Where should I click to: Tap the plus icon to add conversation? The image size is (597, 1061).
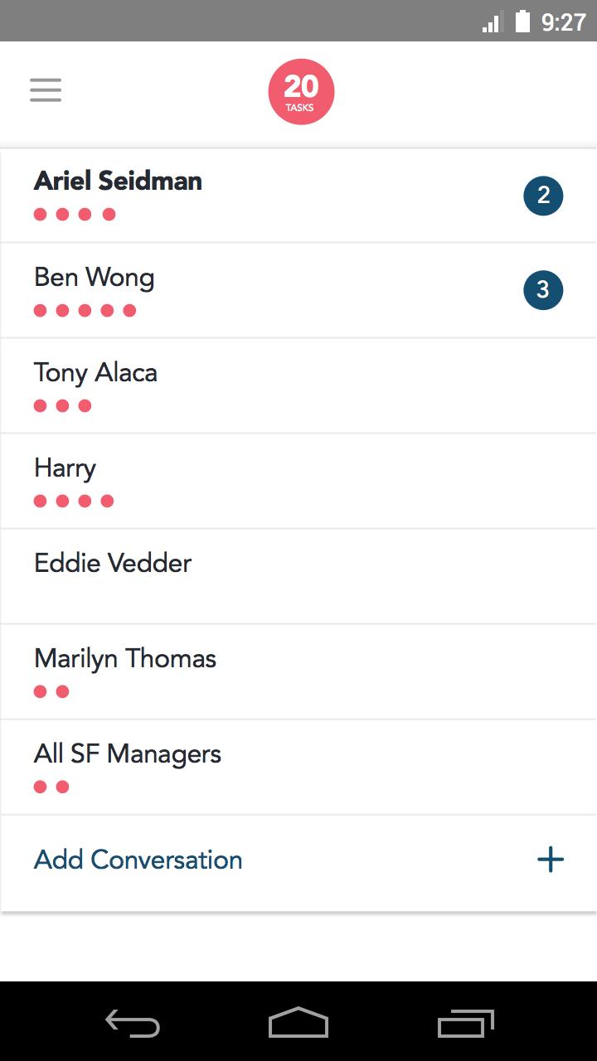click(x=550, y=860)
